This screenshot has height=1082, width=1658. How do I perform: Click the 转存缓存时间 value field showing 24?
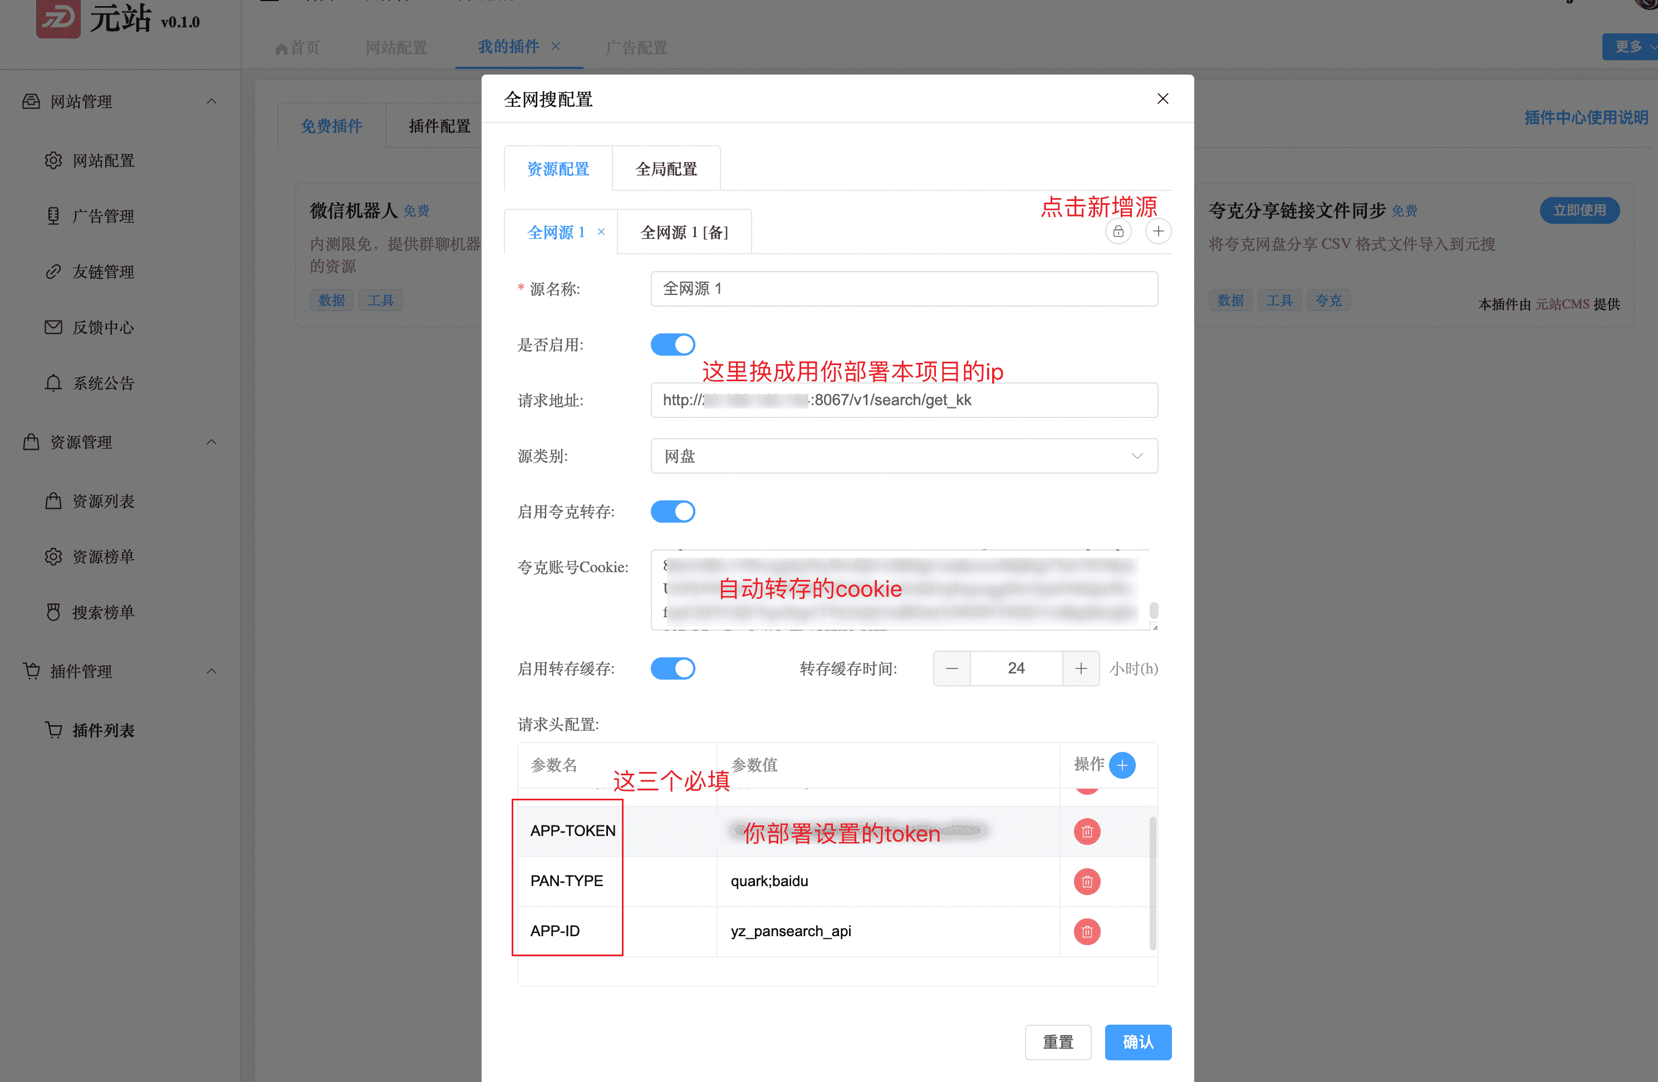click(1016, 668)
